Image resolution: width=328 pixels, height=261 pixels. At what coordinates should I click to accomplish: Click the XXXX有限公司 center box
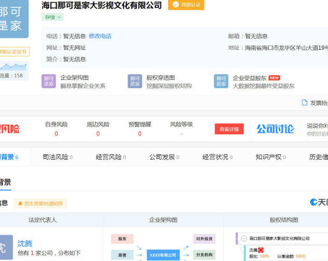point(163,255)
